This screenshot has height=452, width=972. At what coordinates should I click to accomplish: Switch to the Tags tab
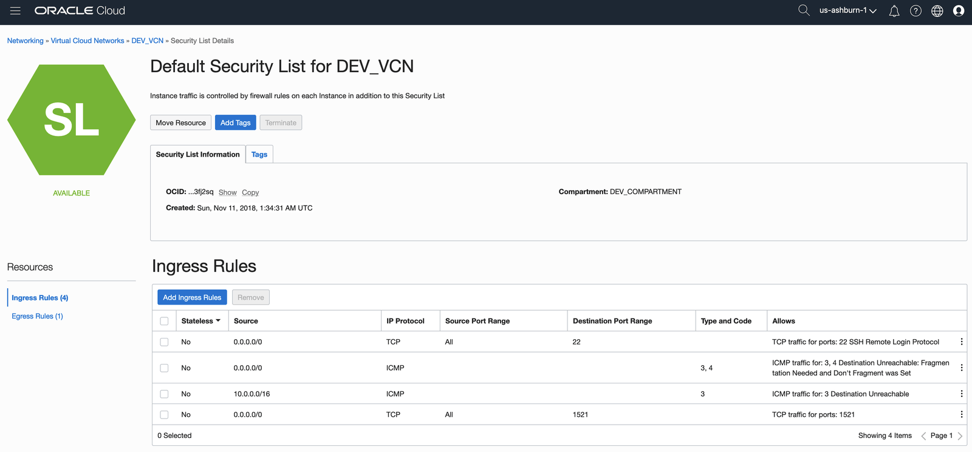[x=259, y=155]
